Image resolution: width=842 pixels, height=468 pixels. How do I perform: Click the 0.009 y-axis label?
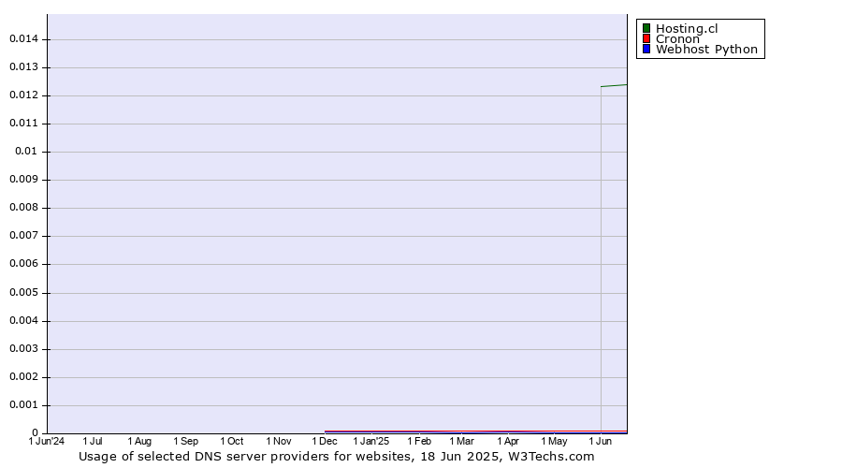tap(23, 179)
